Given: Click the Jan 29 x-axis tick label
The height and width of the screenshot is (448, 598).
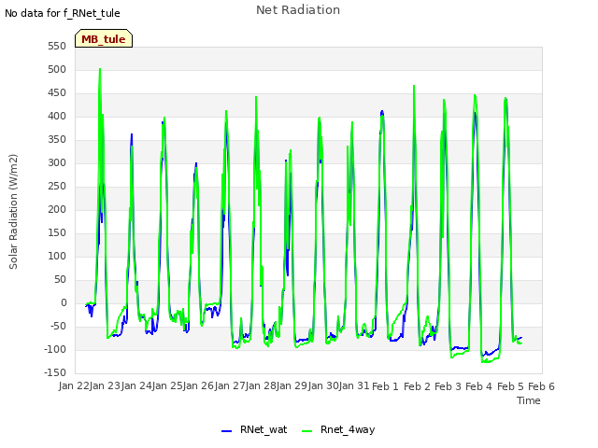Looking at the screenshot, I should pyautogui.click(x=292, y=385).
